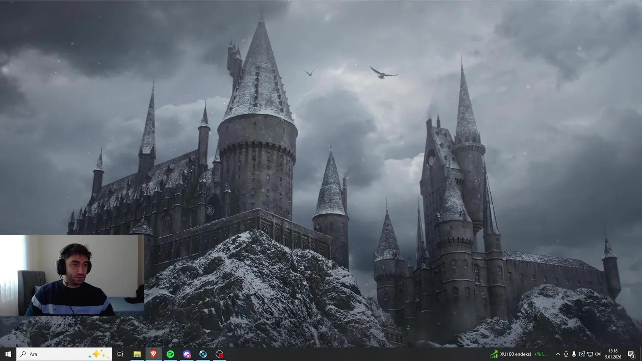
Task: Click the microphone tray icon
Action: tap(574, 354)
